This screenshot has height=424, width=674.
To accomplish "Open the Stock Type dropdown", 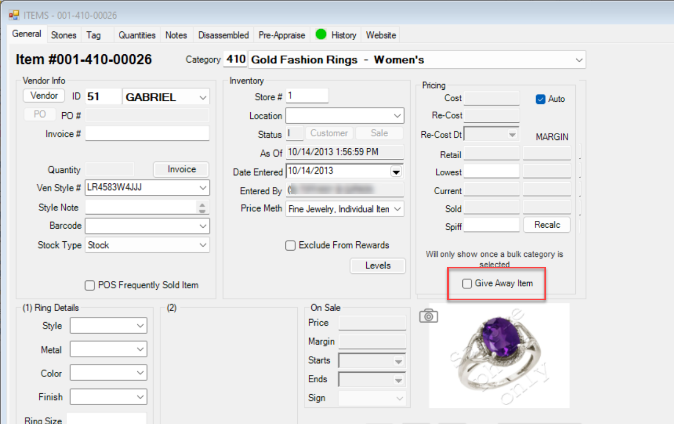I will pyautogui.click(x=203, y=245).
